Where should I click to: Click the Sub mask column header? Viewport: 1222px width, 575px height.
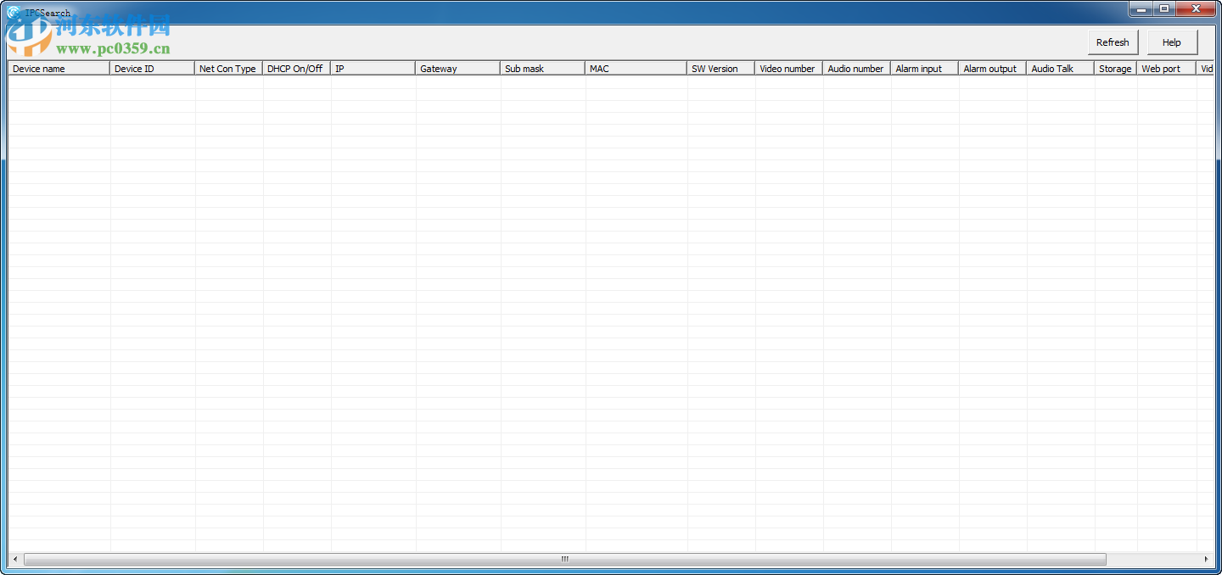tap(543, 69)
